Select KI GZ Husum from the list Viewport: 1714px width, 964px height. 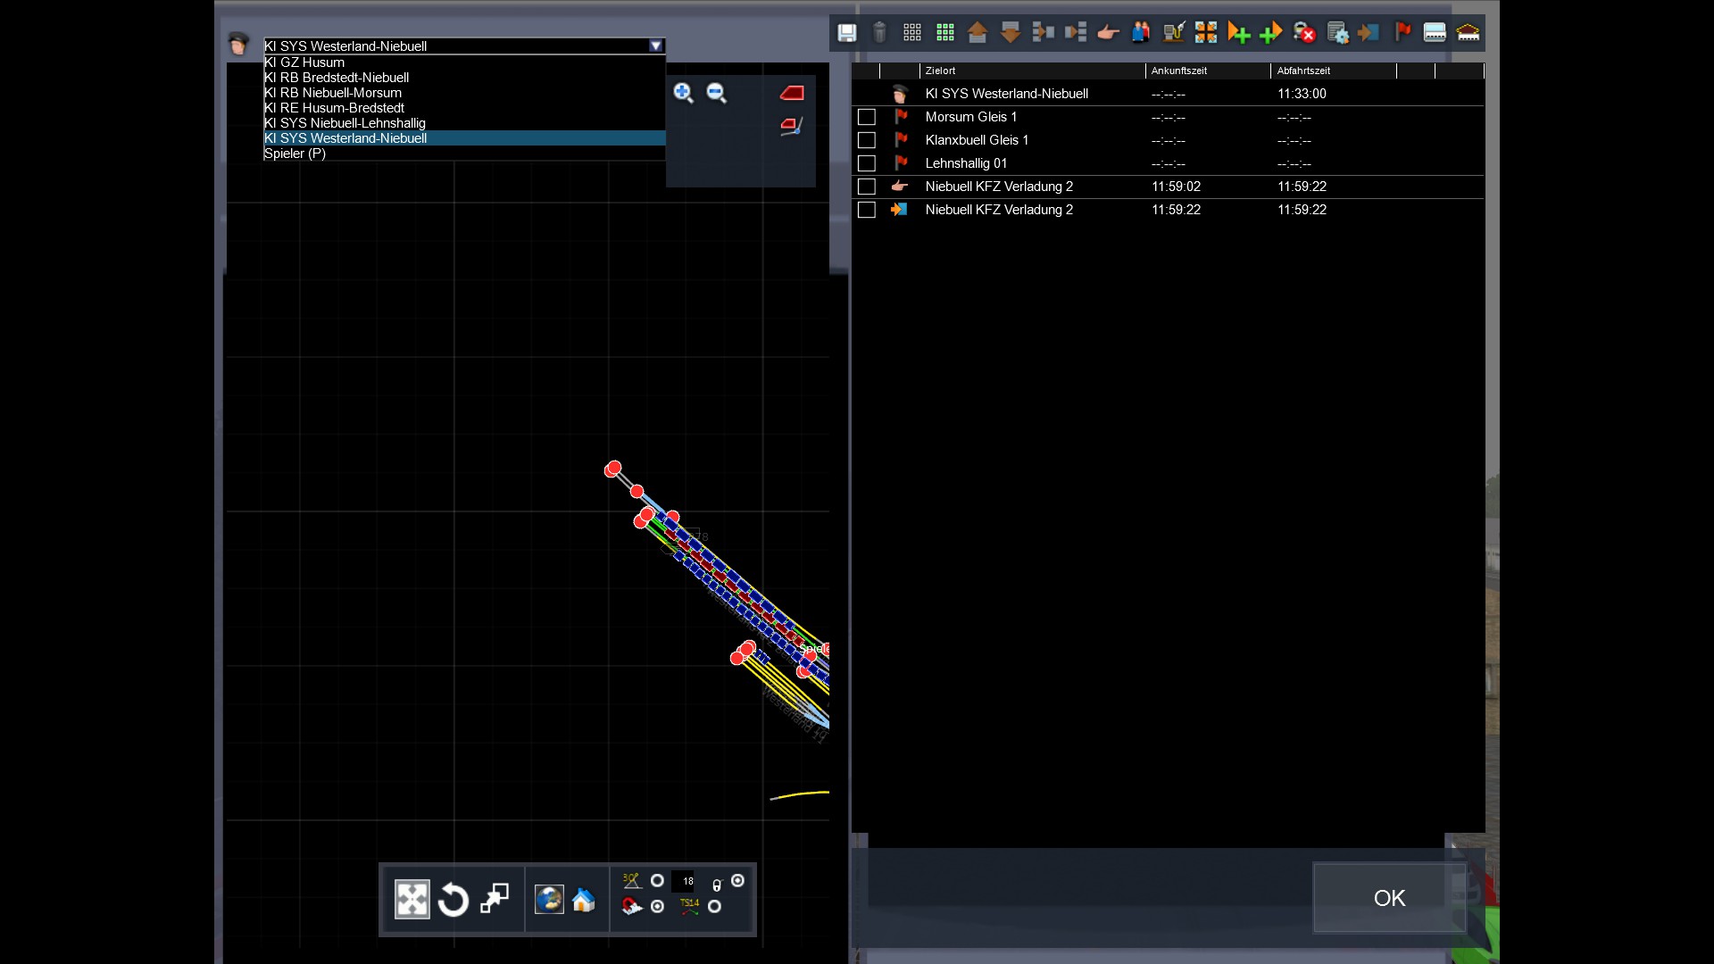coord(304,62)
